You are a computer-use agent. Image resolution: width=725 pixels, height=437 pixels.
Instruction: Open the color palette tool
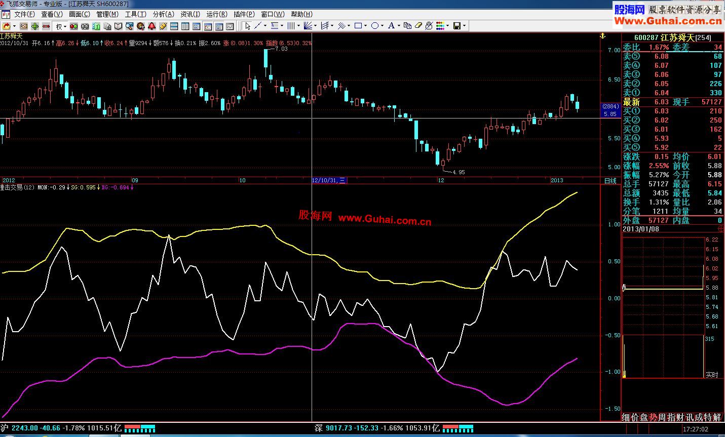440,26
